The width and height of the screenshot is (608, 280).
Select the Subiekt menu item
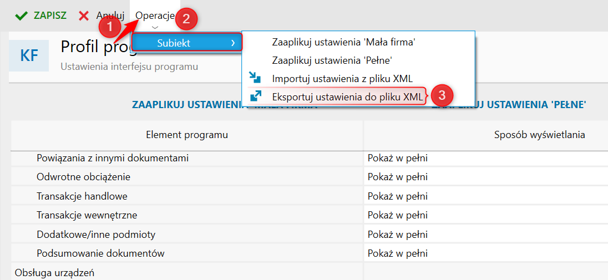[x=174, y=42]
